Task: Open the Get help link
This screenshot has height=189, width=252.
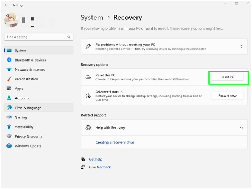Action: pos(95,159)
